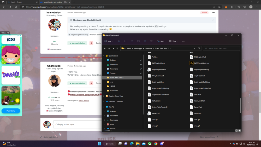Expand OneDrive - Personal node

click(x=104, y=101)
